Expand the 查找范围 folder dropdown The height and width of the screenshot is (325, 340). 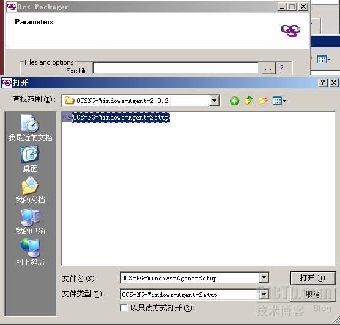(x=214, y=101)
